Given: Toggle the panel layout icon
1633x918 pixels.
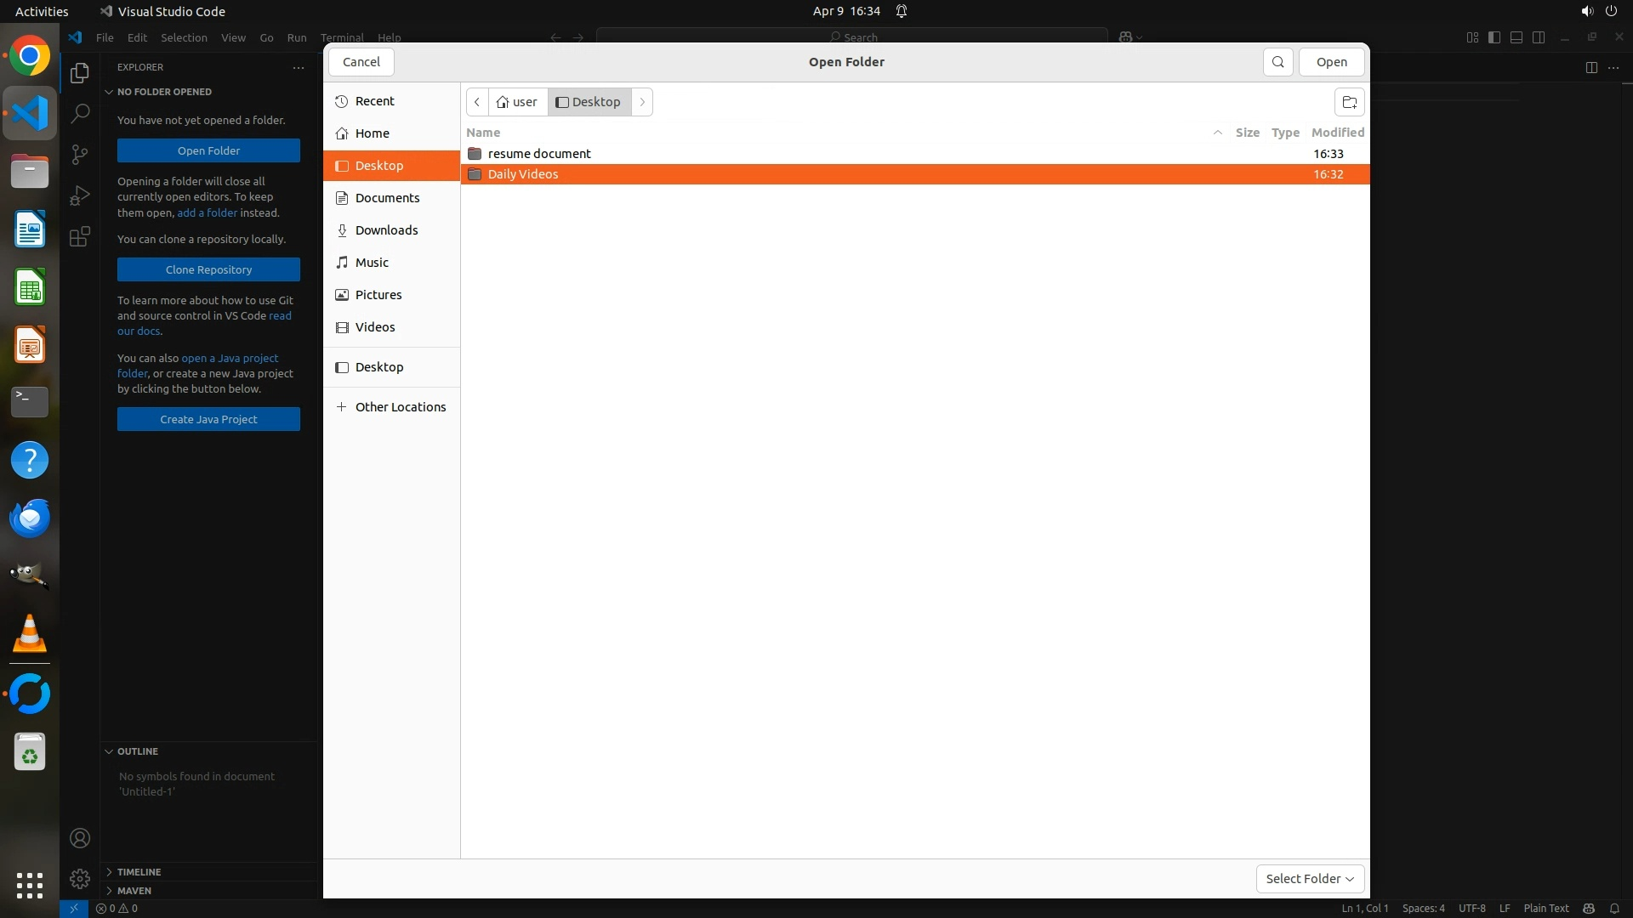Looking at the screenshot, I should click(1516, 37).
